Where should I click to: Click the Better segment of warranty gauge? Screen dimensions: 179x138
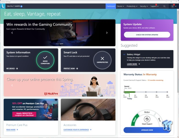click(x=147, y=112)
